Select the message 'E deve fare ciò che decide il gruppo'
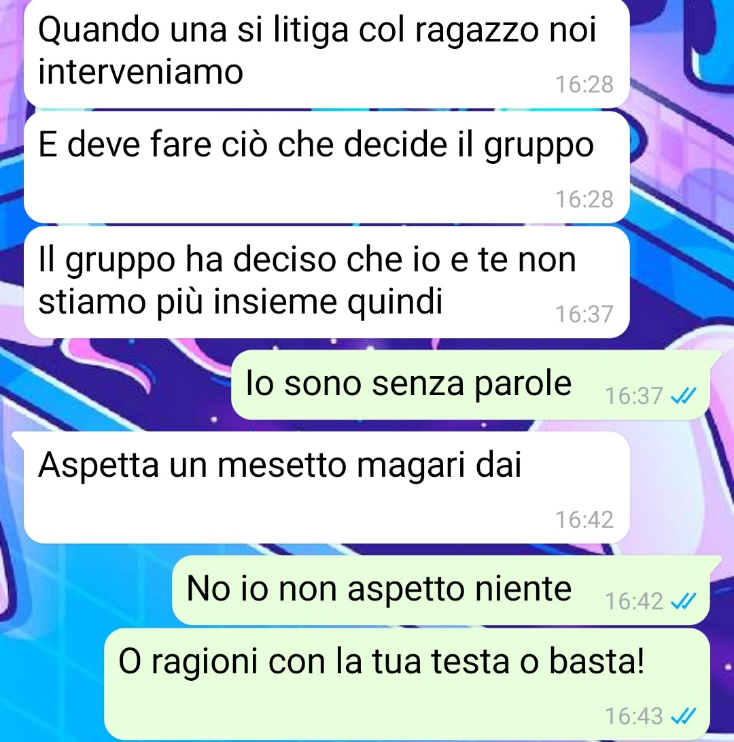Screen dimensions: 734x742 point(326,167)
